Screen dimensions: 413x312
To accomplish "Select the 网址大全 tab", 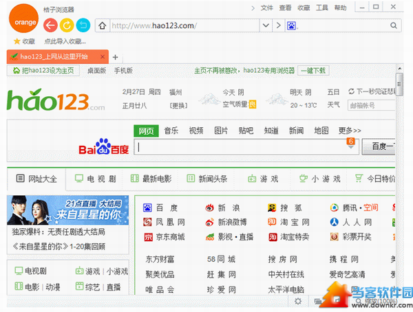I will click(x=36, y=179).
